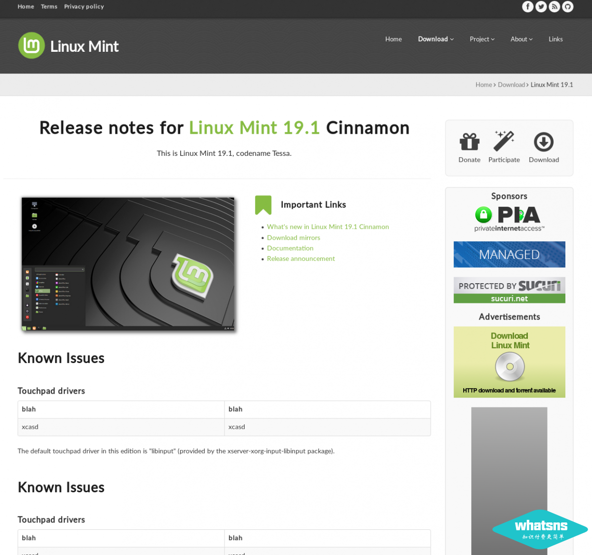
Task: Click the Download breadcrumb link
Action: click(511, 85)
